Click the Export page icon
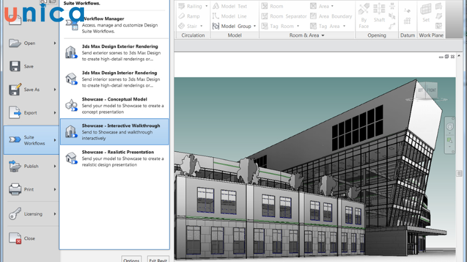Image resolution: width=467 pixels, height=262 pixels. tap(15, 112)
